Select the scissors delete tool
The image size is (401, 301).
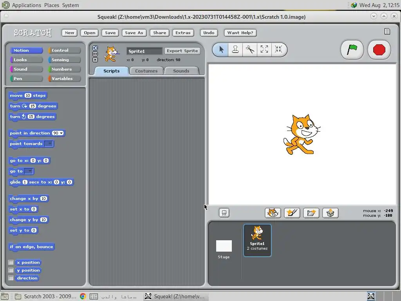pos(250,49)
